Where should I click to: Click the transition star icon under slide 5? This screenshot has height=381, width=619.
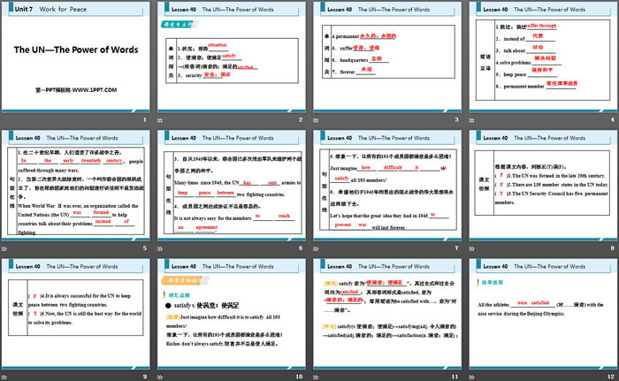click(4, 248)
